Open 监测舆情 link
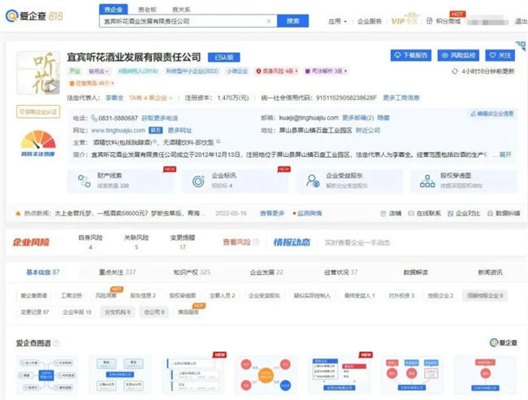528x400 pixels. coord(307,213)
